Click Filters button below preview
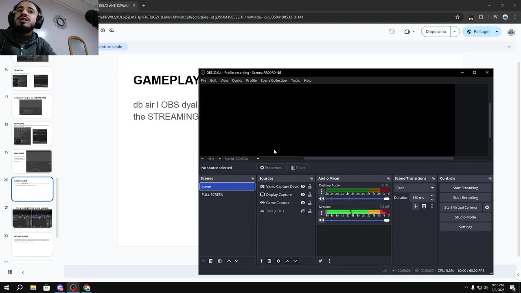Viewport: 521px width, 293px height. point(298,168)
